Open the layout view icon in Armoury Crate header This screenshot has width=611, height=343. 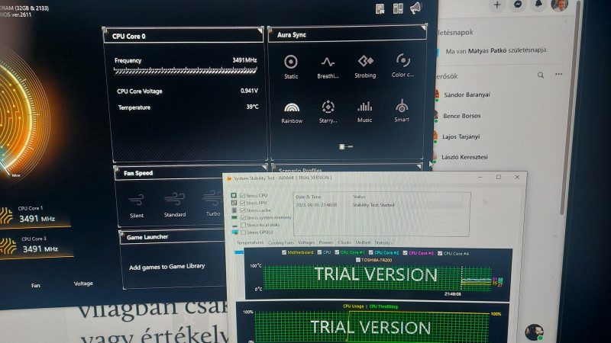pyautogui.click(x=398, y=8)
